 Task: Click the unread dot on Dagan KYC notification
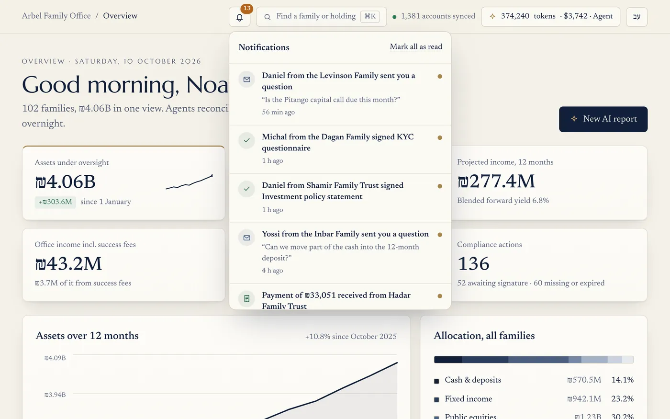pos(440,137)
